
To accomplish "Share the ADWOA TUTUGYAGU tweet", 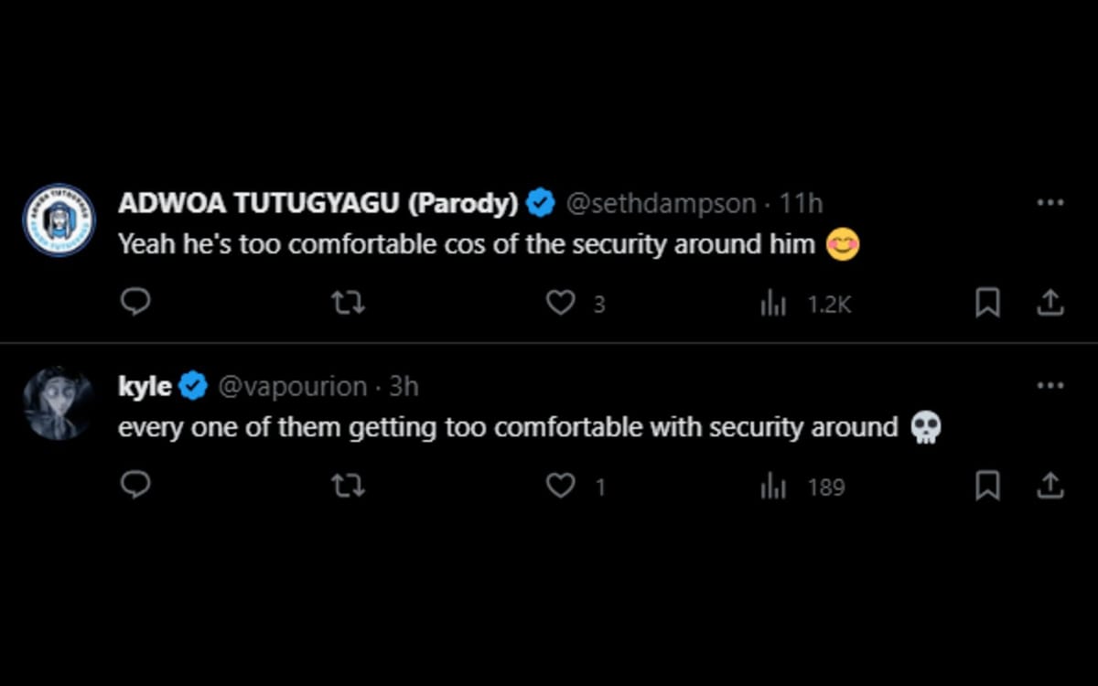I will pyautogui.click(x=1050, y=303).
